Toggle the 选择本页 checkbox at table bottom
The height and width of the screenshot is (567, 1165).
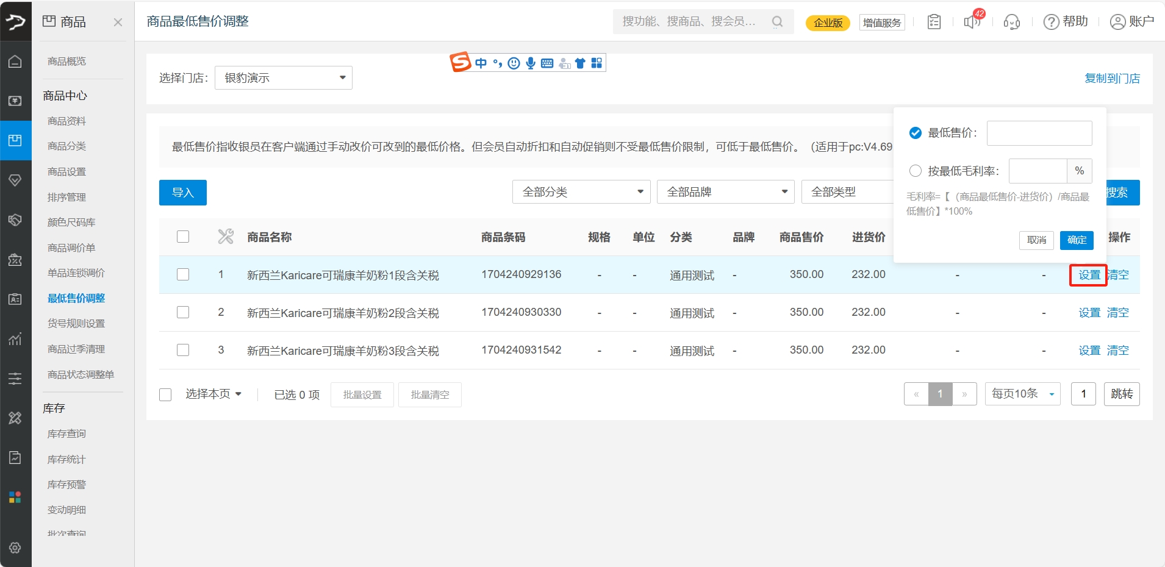(x=165, y=395)
